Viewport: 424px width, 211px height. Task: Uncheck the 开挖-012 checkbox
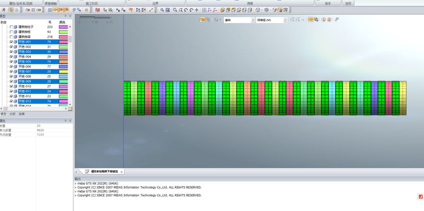click(11, 96)
